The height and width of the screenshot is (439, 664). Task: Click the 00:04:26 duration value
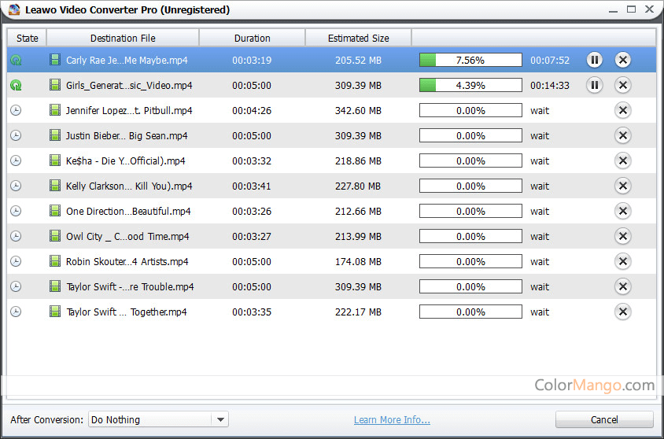(x=252, y=110)
